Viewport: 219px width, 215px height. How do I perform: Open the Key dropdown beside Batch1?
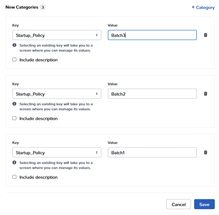click(57, 152)
